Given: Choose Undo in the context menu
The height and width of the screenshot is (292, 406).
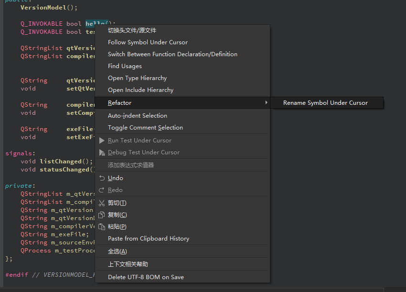Looking at the screenshot, I should tap(182, 178).
